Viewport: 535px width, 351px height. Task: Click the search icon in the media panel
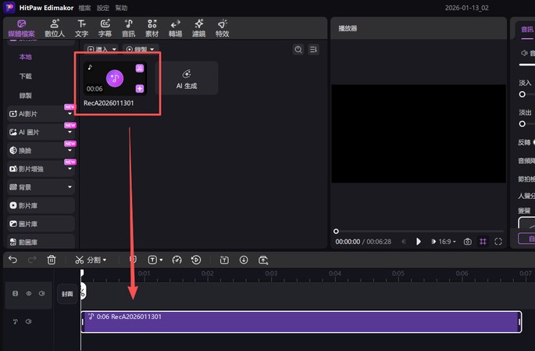[298, 49]
